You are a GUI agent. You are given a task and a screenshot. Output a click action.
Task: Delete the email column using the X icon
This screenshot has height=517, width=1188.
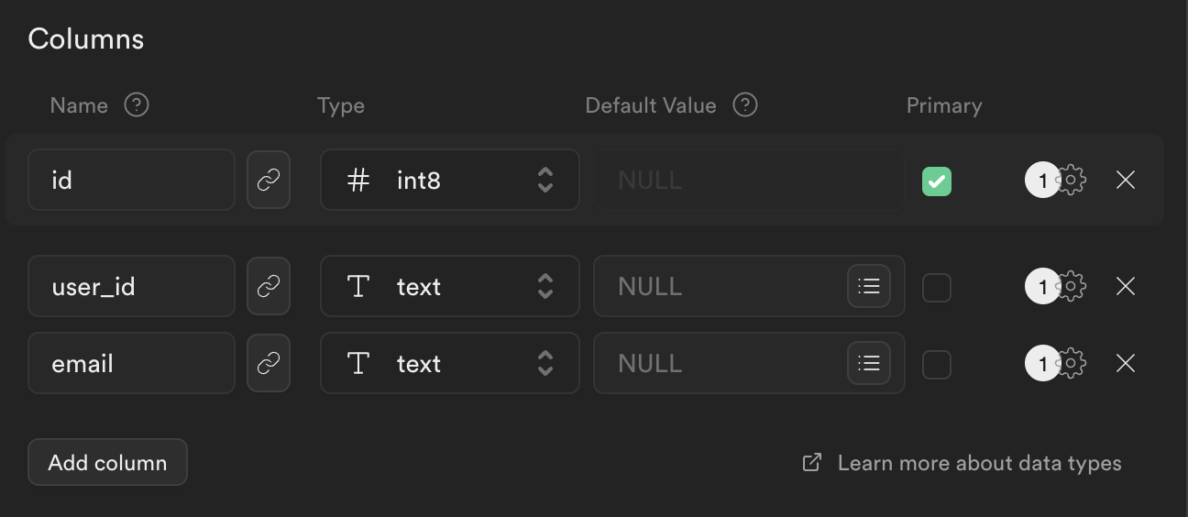click(1126, 364)
